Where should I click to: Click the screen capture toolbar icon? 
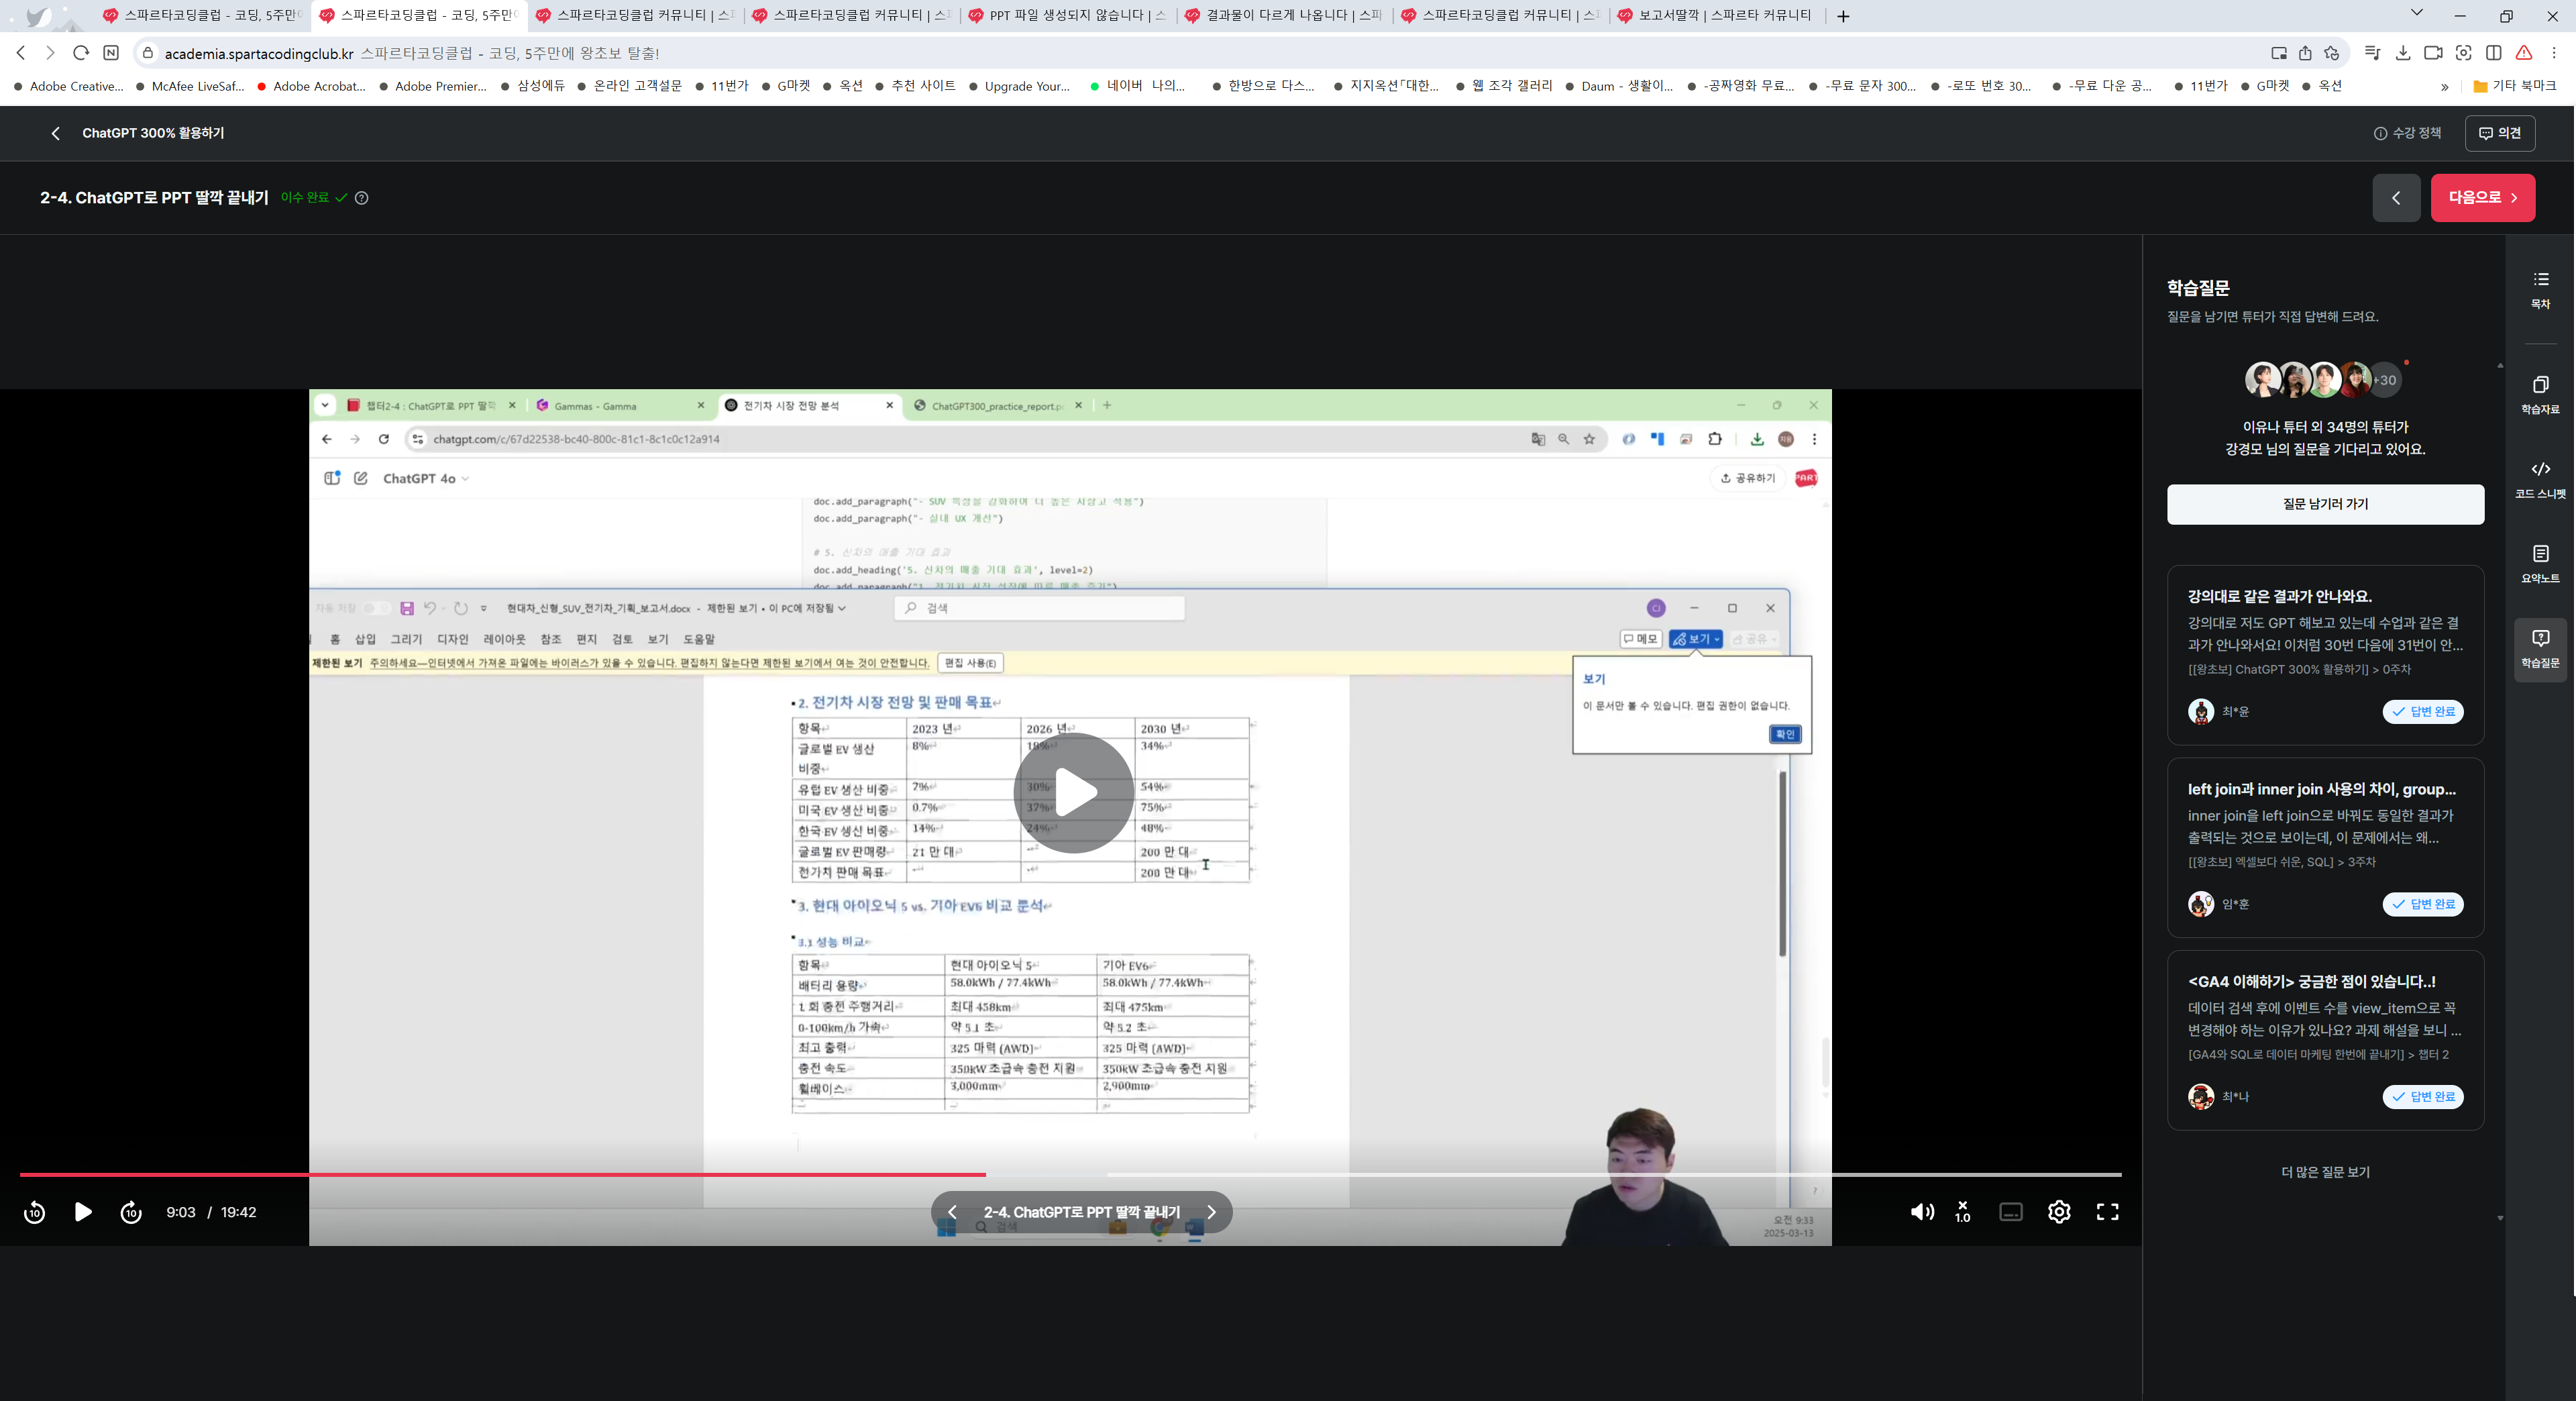click(2464, 53)
